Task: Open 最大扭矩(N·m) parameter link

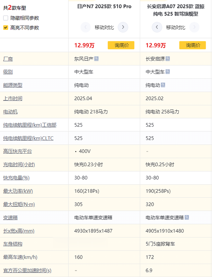Action: point(19,204)
